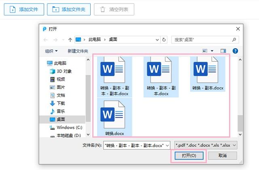Viewport: 259px width, 170px height.
Task: Open the view options dropdown arrow
Action: [212, 51]
